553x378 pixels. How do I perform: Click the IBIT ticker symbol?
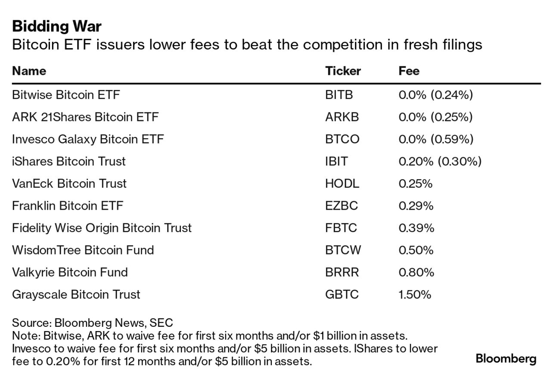coord(336,161)
